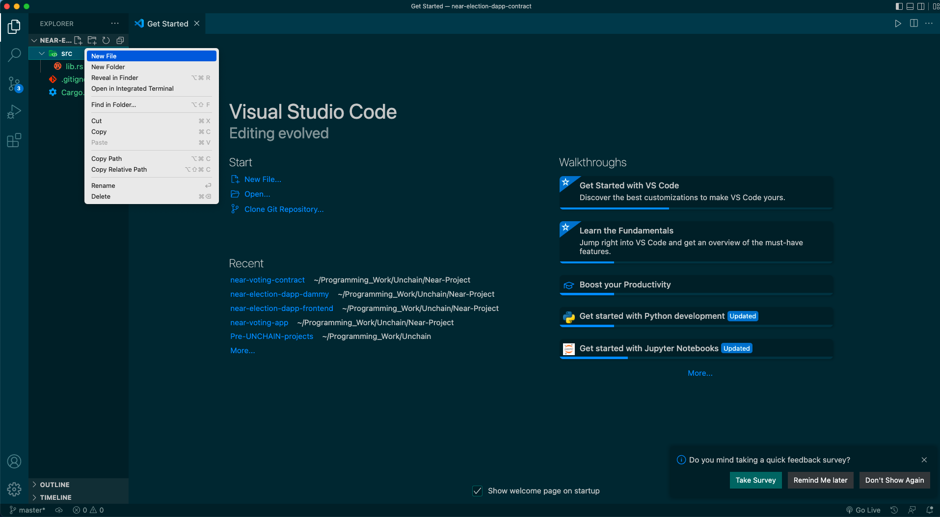Click the Open... link under Start
The height and width of the screenshot is (517, 940).
(257, 194)
